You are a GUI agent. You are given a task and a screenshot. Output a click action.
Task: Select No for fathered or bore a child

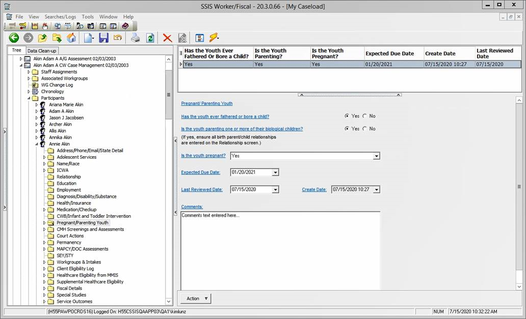pyautogui.click(x=364, y=116)
